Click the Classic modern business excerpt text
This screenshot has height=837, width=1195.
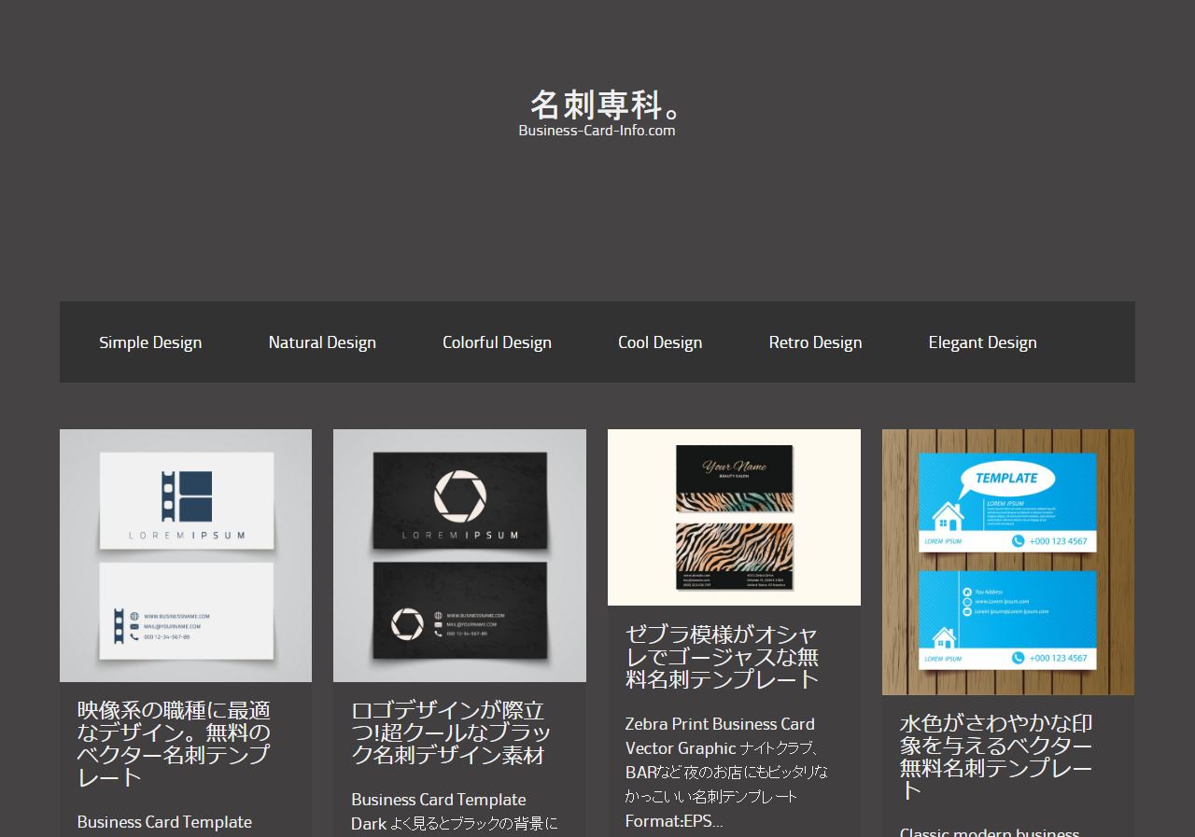coord(989,831)
